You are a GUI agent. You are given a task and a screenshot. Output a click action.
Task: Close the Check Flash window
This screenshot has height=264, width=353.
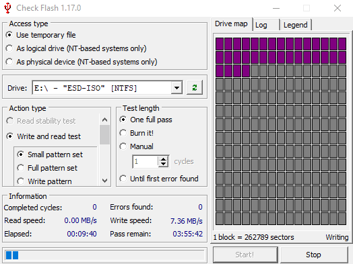[338, 8]
